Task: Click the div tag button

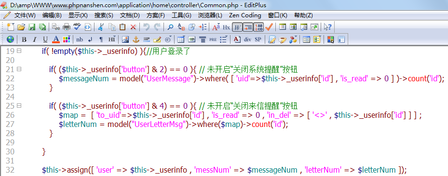Action: (x=247, y=39)
